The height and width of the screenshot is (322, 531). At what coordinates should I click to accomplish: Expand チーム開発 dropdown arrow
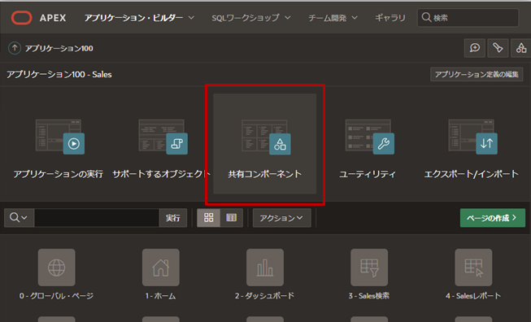[355, 18]
